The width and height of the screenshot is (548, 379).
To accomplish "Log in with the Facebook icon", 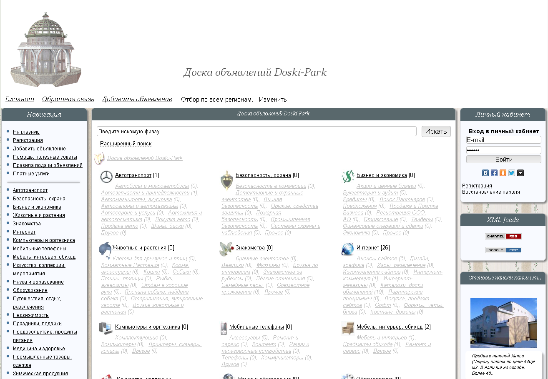I will tap(494, 173).
